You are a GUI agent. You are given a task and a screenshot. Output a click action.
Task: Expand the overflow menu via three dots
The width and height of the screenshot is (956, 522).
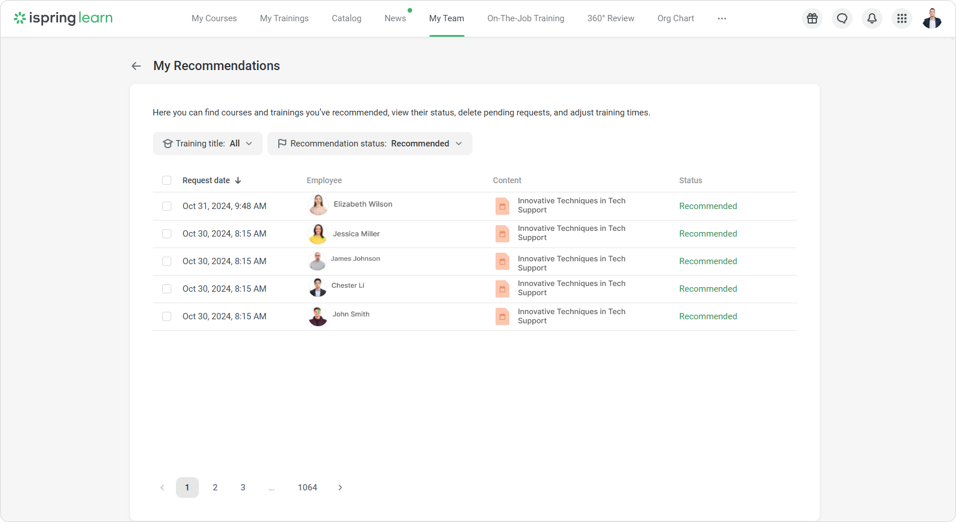pos(721,18)
